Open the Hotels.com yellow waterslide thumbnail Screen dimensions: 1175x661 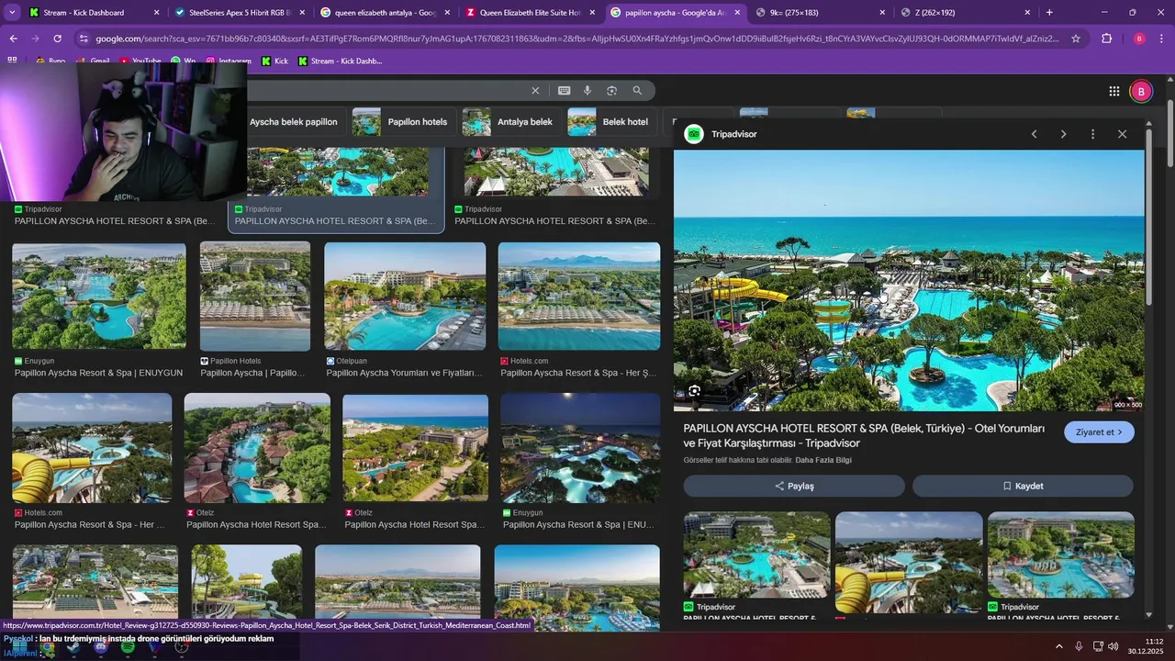[92, 448]
